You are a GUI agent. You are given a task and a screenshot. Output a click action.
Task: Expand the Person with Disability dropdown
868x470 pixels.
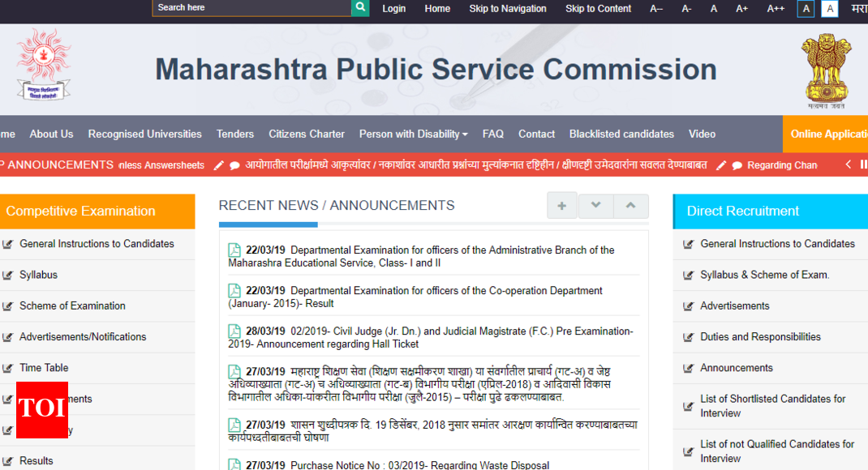(x=414, y=134)
